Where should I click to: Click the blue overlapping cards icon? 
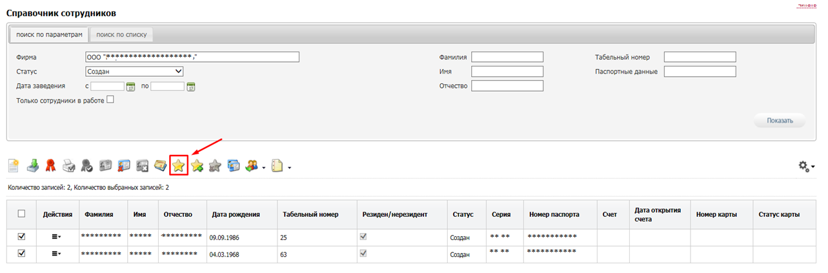tap(234, 166)
